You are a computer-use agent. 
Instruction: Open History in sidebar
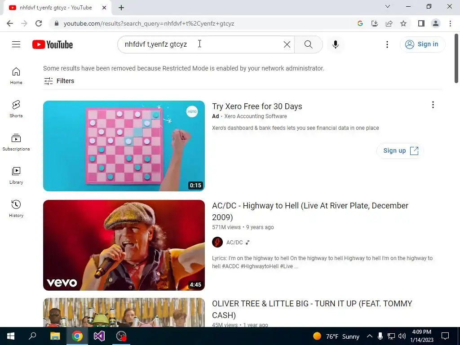coord(16,208)
